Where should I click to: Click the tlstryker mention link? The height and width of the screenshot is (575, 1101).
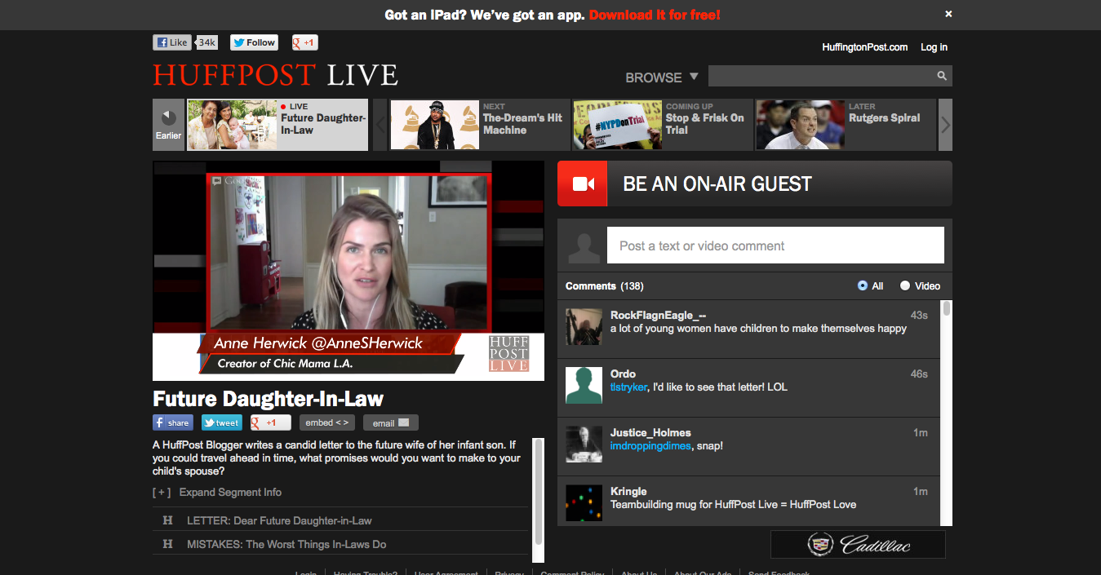pyautogui.click(x=628, y=387)
